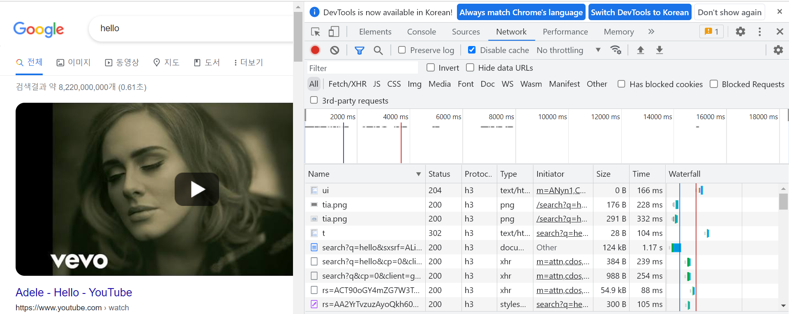The image size is (789, 314).
Task: Select the All request type filter
Action: coord(314,84)
